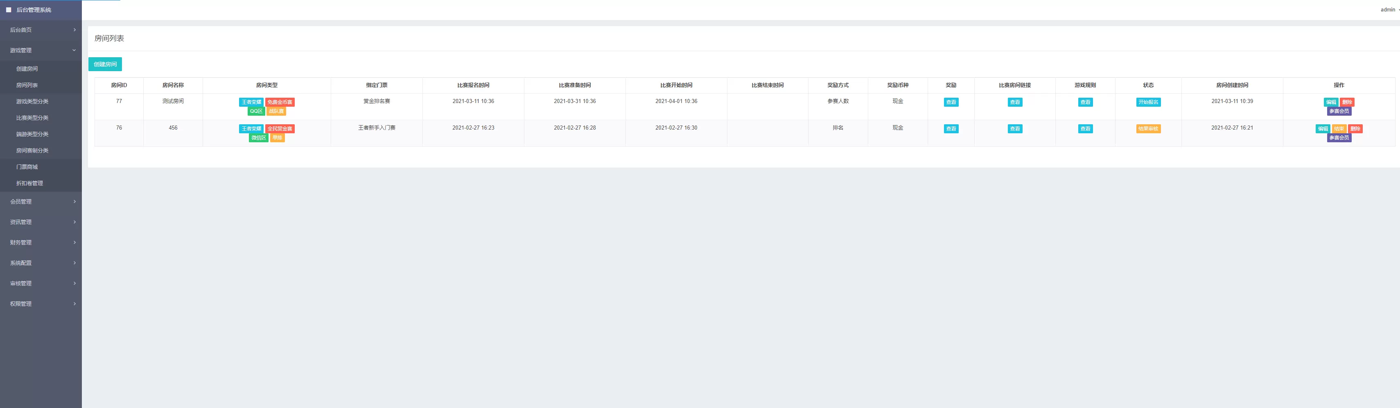Viewport: 1400px width, 408px height.
Task: Open 创建房间 in the sidebar submenu
Action: click(x=27, y=69)
